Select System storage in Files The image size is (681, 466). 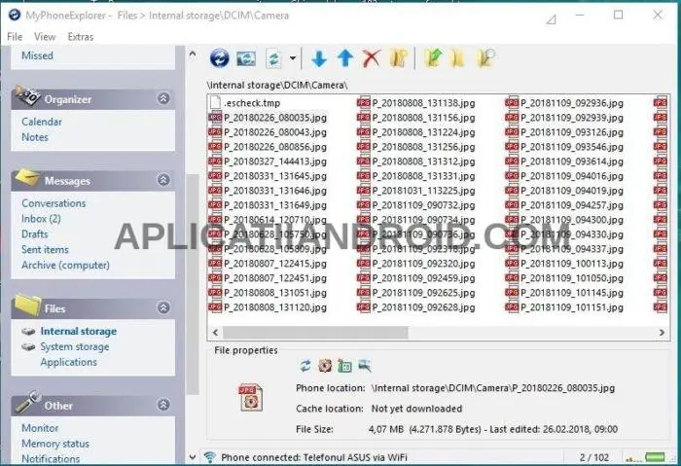tap(75, 346)
